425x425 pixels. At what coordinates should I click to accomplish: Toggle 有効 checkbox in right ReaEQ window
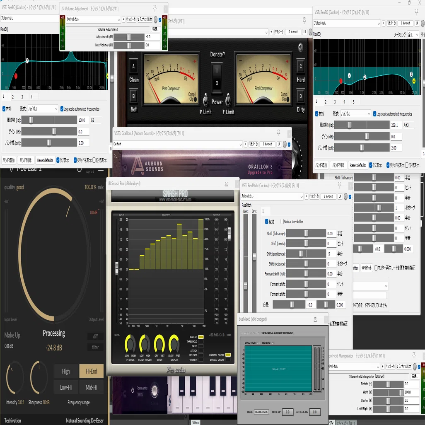[x=316, y=114]
